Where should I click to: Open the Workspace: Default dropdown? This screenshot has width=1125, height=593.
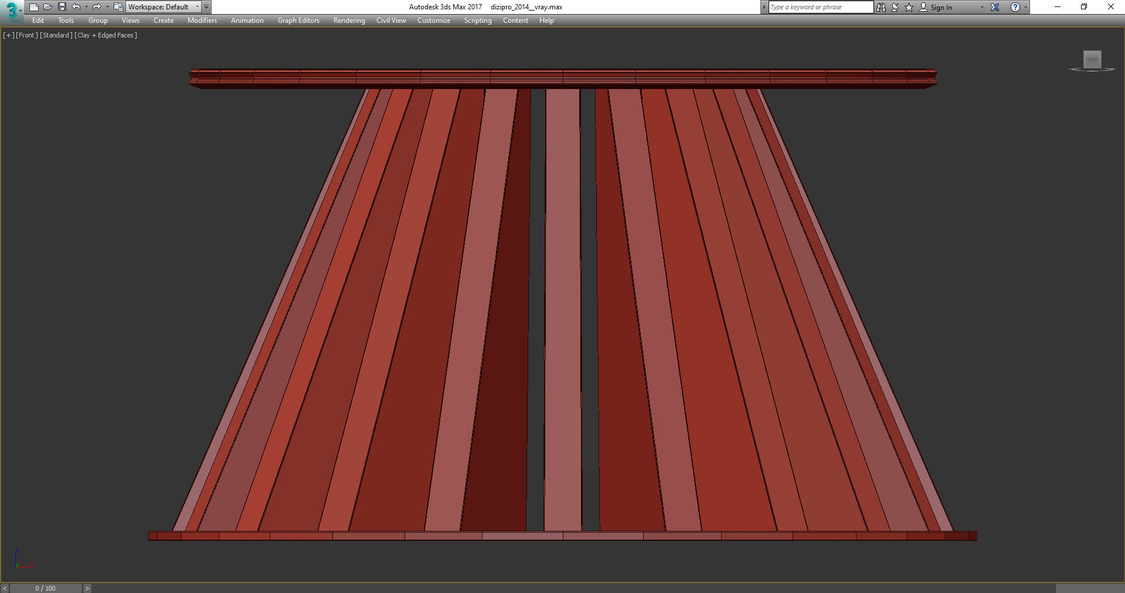point(164,7)
